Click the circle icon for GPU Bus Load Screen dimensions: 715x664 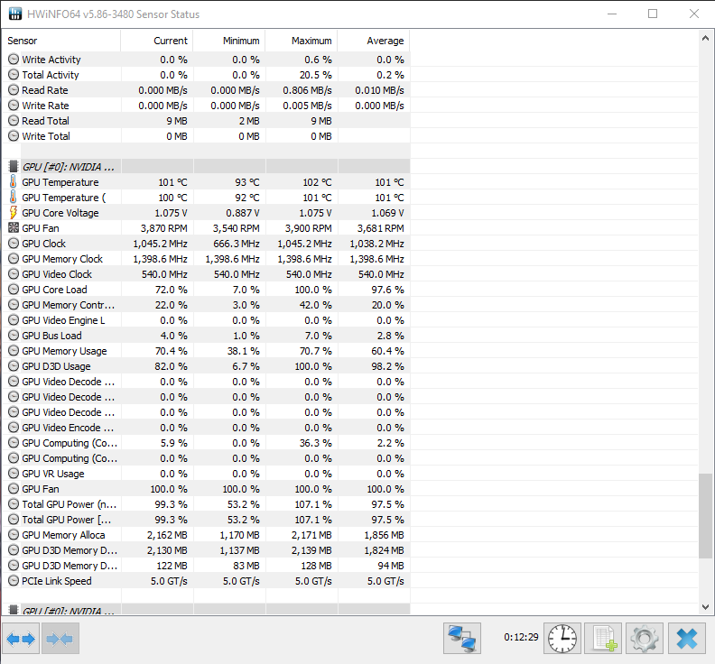coord(14,336)
